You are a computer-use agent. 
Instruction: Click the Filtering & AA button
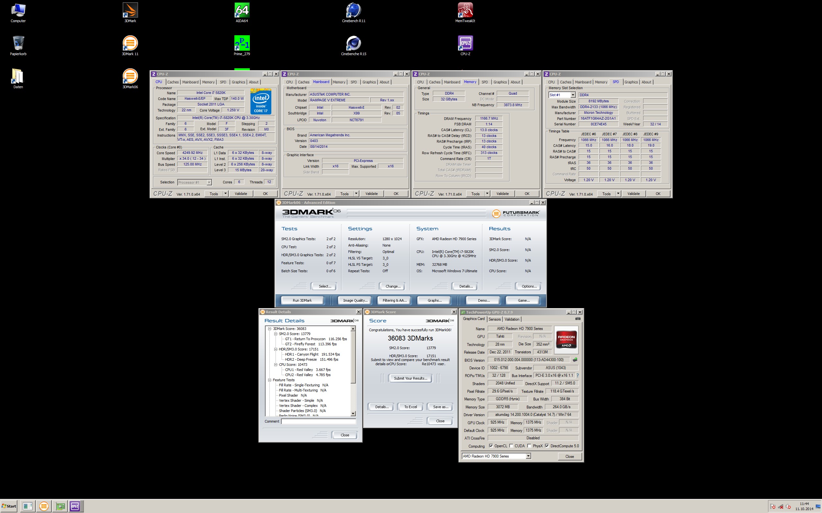coord(394,300)
